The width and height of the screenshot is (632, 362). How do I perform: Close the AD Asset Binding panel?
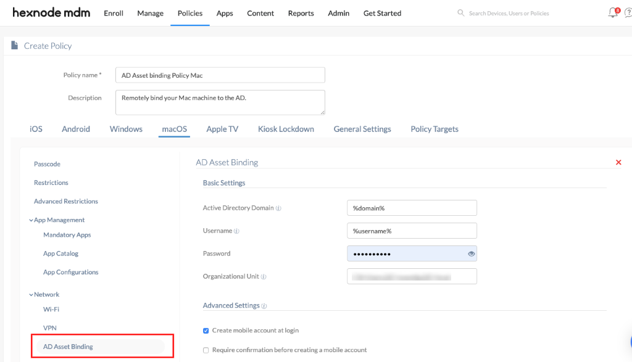click(x=618, y=162)
